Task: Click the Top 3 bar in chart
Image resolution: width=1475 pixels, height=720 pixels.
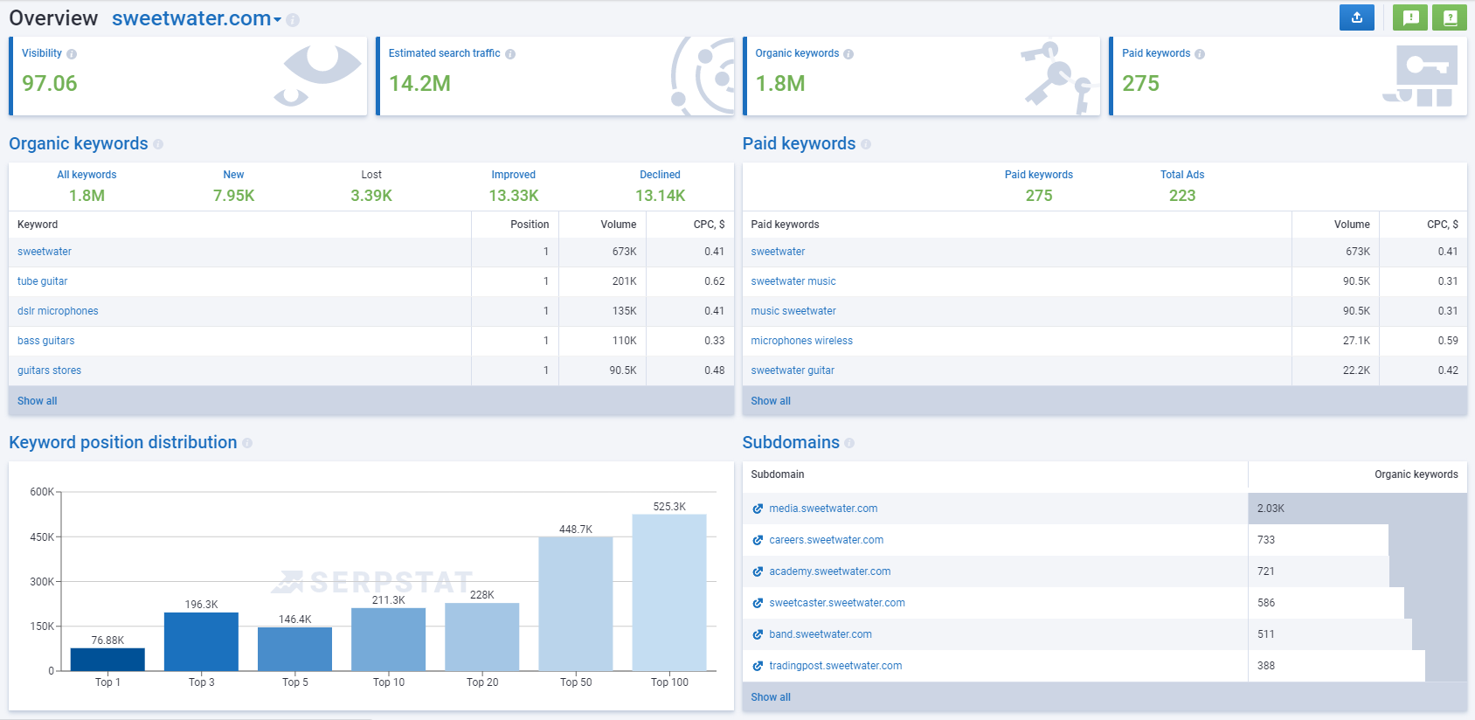Action: (x=201, y=641)
